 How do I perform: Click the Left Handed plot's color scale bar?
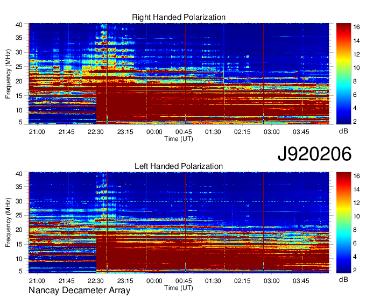[343, 223]
